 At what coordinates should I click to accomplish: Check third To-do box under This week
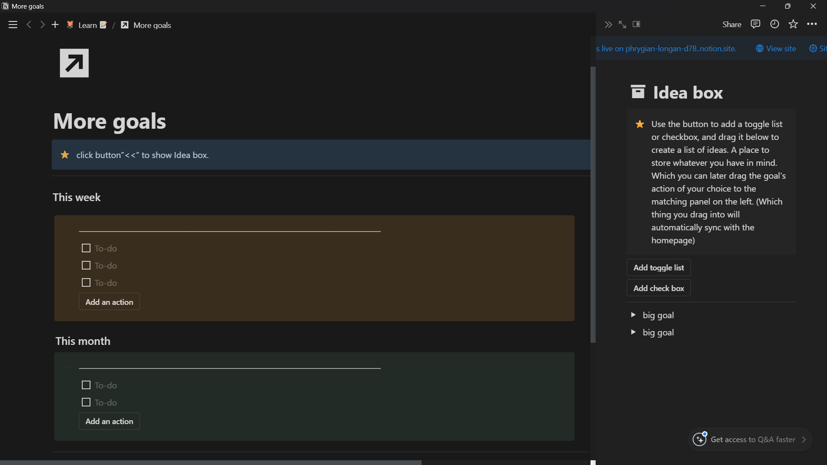tap(86, 283)
